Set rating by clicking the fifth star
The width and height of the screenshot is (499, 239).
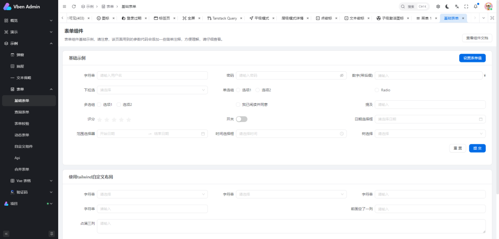pyautogui.click(x=128, y=119)
